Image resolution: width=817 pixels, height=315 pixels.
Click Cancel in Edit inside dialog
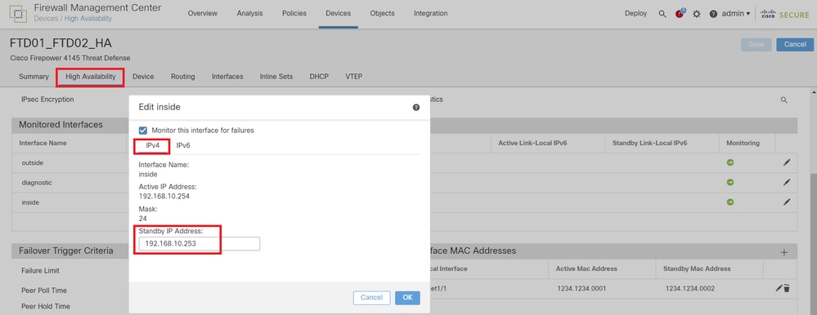[x=371, y=297]
